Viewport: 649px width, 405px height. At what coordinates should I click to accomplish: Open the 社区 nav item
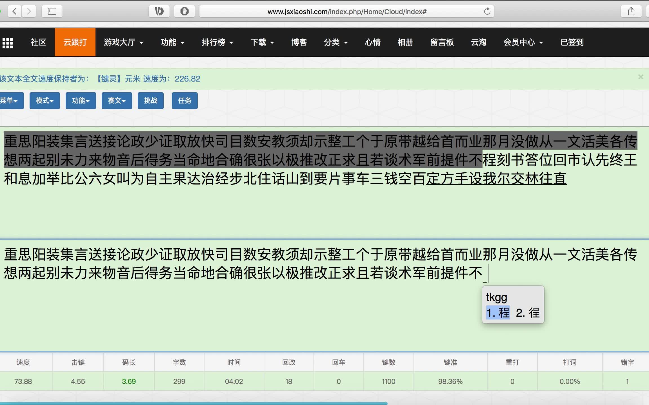[39, 42]
